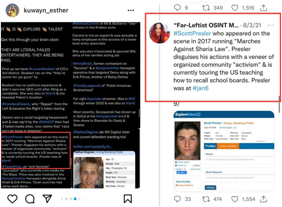Like the Instagram post with heart icon
Screen dimensions: 282x207
click(13, 199)
